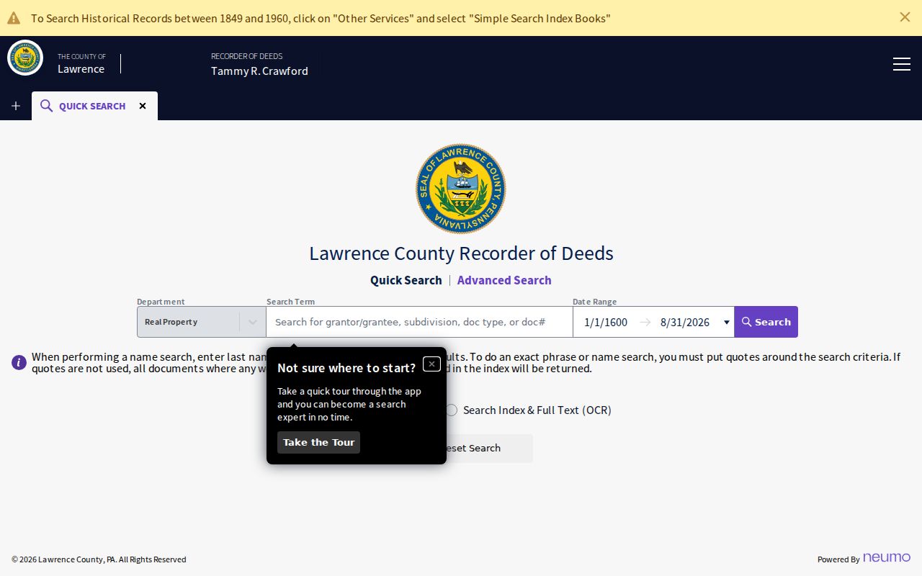922x576 pixels.
Task: Click the "Lawrence County Recorder of Deeds" heading
Action: (x=461, y=253)
